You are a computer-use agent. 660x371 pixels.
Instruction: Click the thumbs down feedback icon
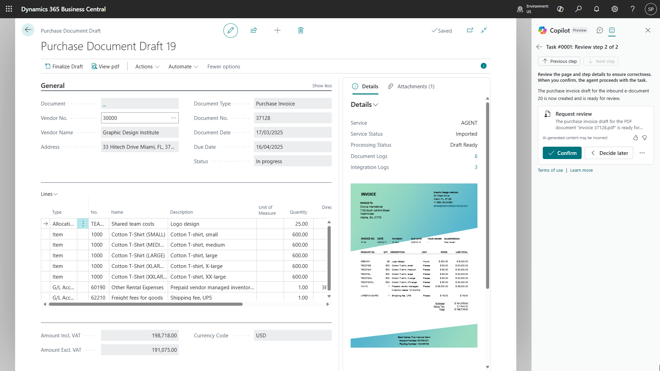(x=645, y=138)
